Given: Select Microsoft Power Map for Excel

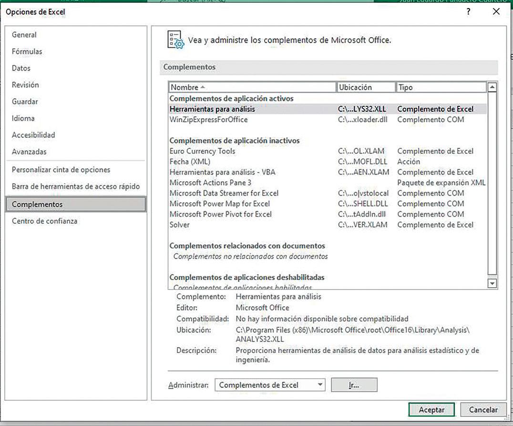Looking at the screenshot, I should (328, 204).
